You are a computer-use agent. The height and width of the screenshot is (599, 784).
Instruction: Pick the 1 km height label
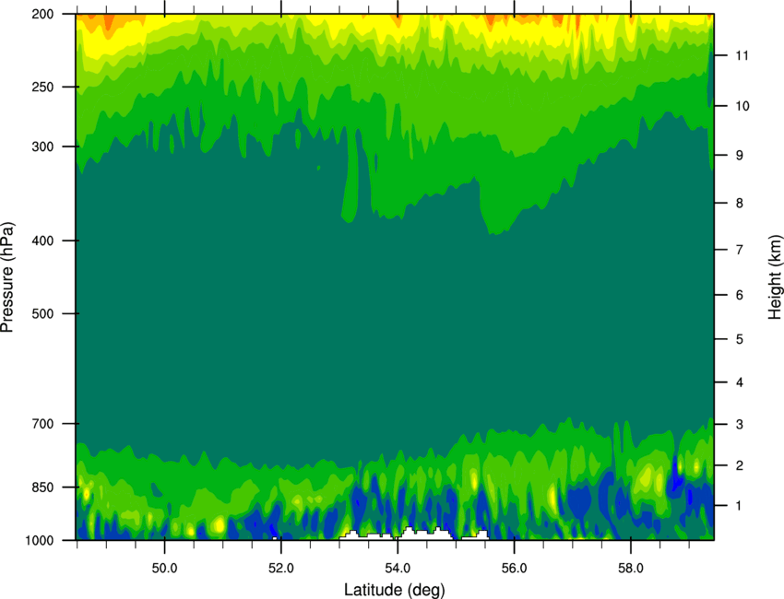tap(739, 506)
